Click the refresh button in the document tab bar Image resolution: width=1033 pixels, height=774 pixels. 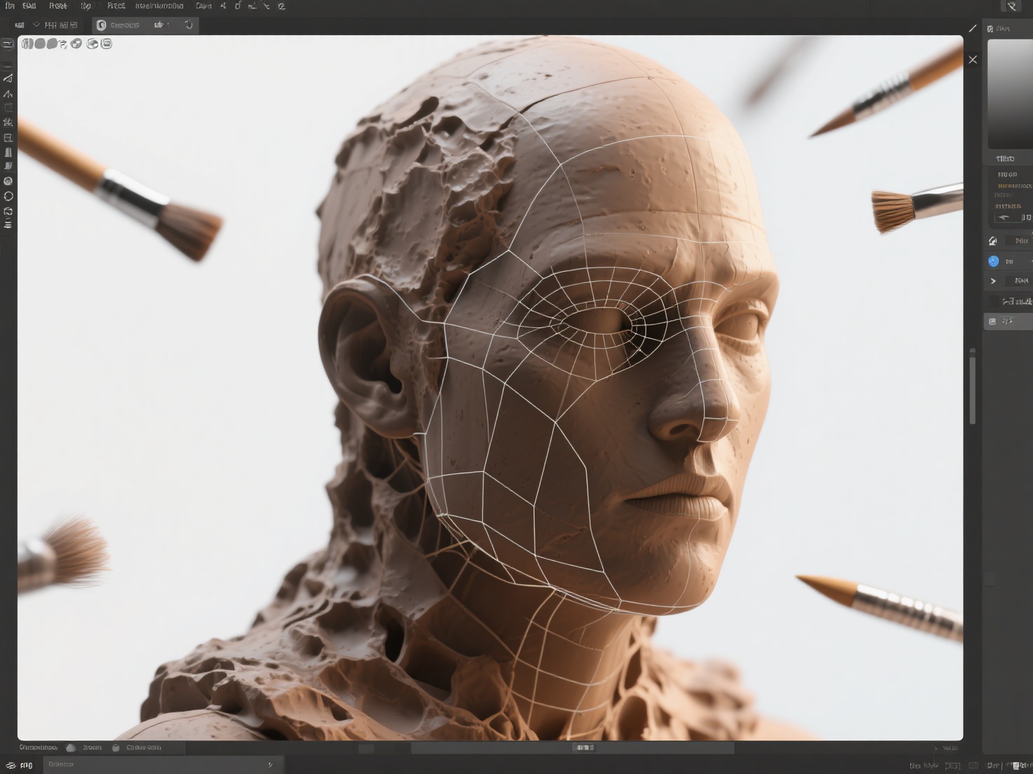[x=188, y=25]
